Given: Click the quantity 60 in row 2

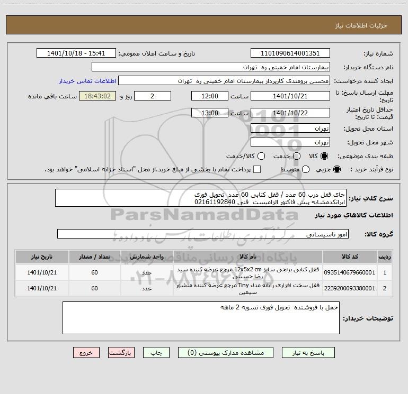Looking at the screenshot, I should tap(94, 288).
